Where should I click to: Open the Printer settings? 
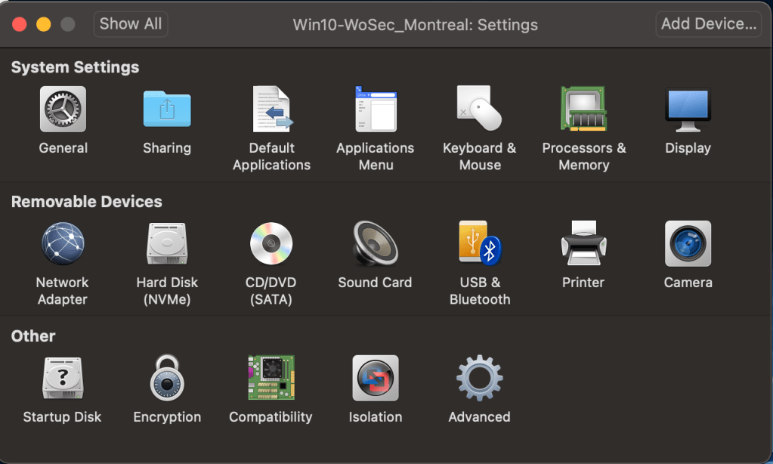tap(583, 244)
